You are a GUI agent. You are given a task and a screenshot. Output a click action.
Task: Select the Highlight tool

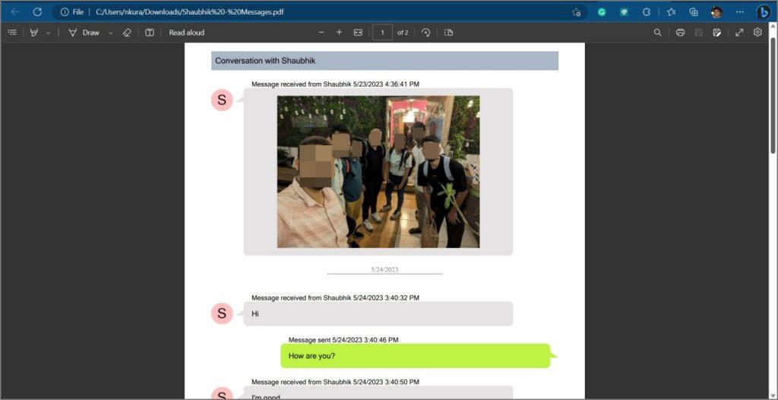[34, 32]
